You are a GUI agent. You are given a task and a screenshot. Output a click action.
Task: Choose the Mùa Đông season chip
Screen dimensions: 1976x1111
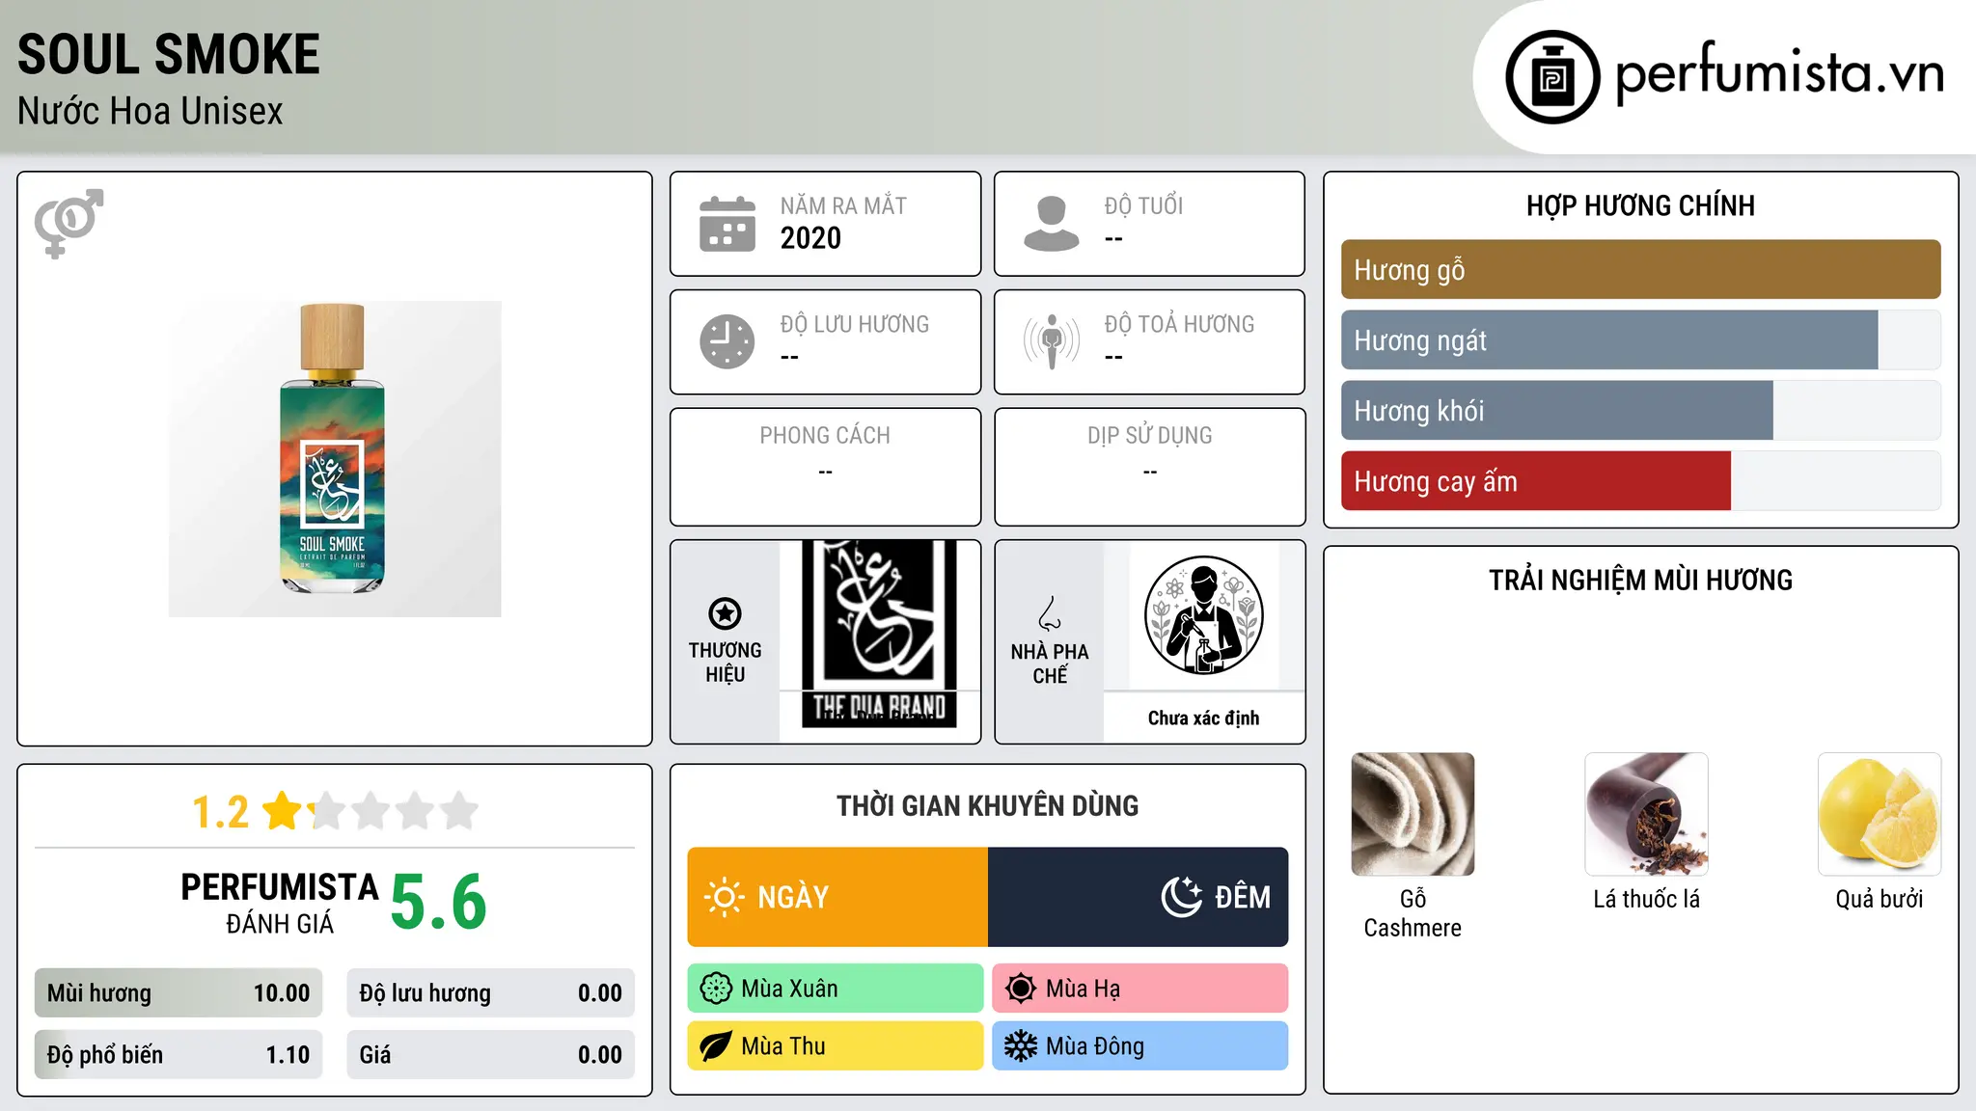point(1140,1046)
